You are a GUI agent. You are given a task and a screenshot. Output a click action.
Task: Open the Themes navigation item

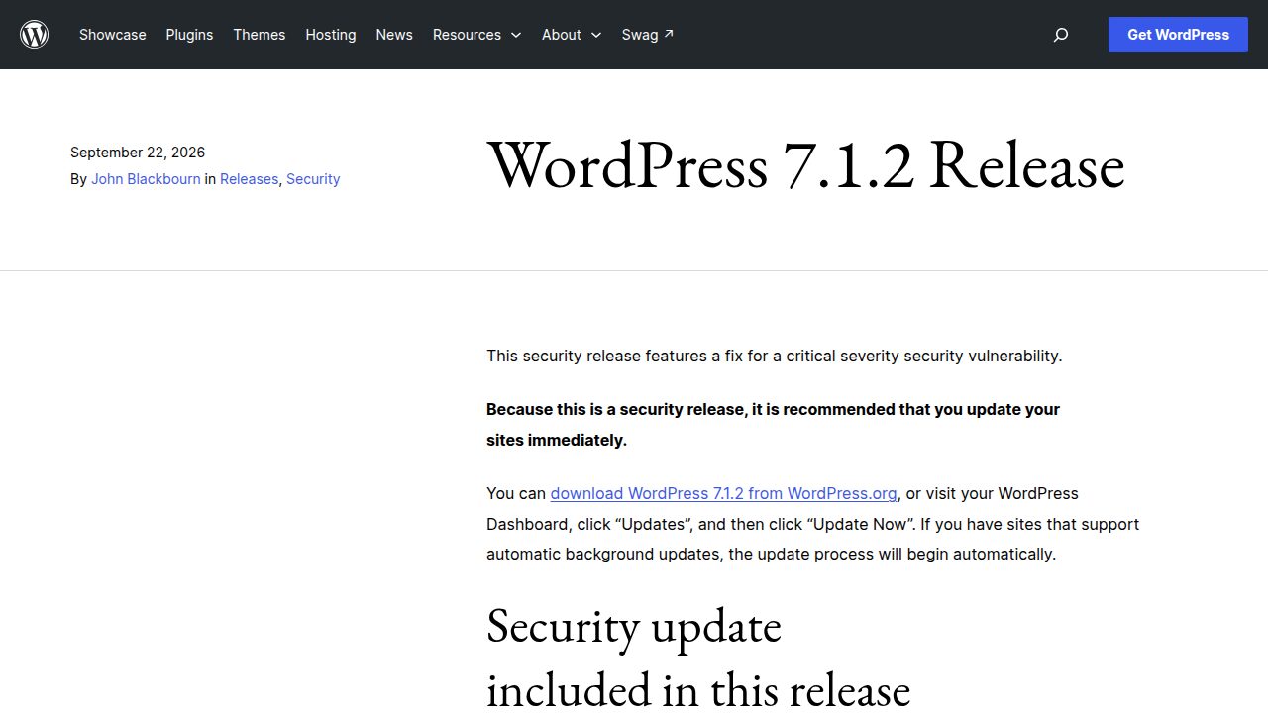point(260,35)
